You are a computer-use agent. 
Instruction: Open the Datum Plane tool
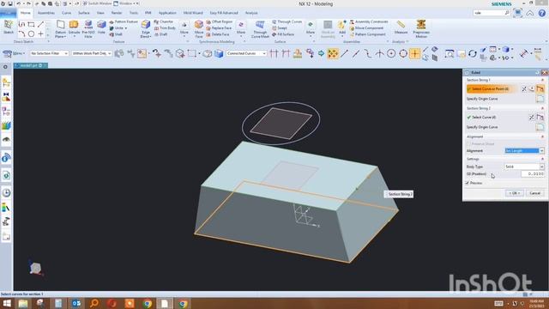(60, 28)
